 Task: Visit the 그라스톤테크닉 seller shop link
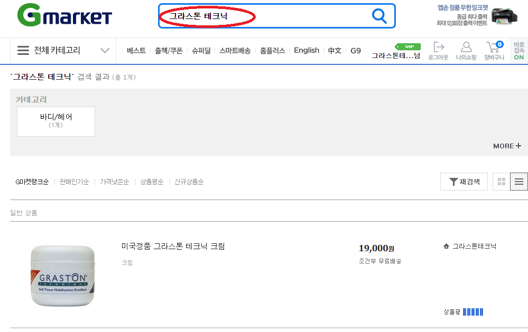click(474, 246)
